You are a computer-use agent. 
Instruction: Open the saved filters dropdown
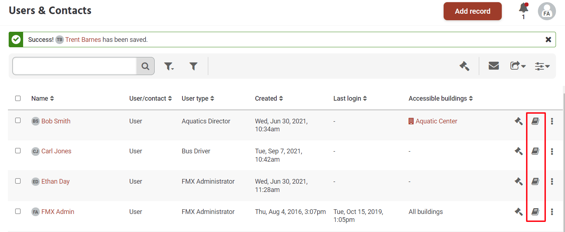(x=169, y=66)
